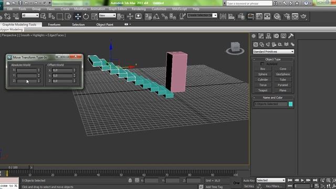Toggle the Percent Snap button
This screenshot has width=336, height=189.
tap(164, 16)
